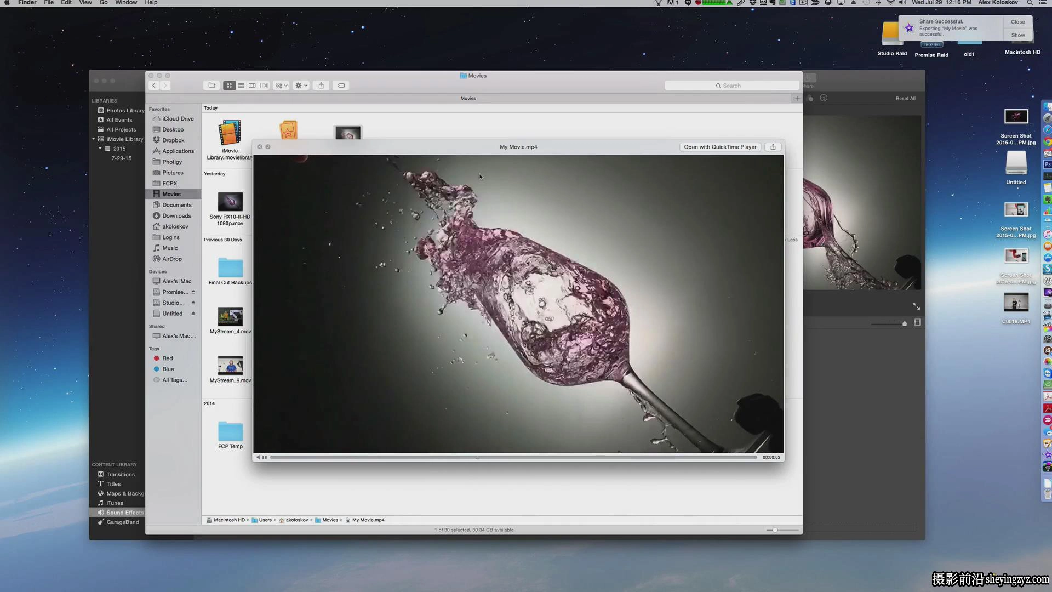Open the item arrangement dropdown in Finder
This screenshot has height=592, width=1052.
coord(281,86)
